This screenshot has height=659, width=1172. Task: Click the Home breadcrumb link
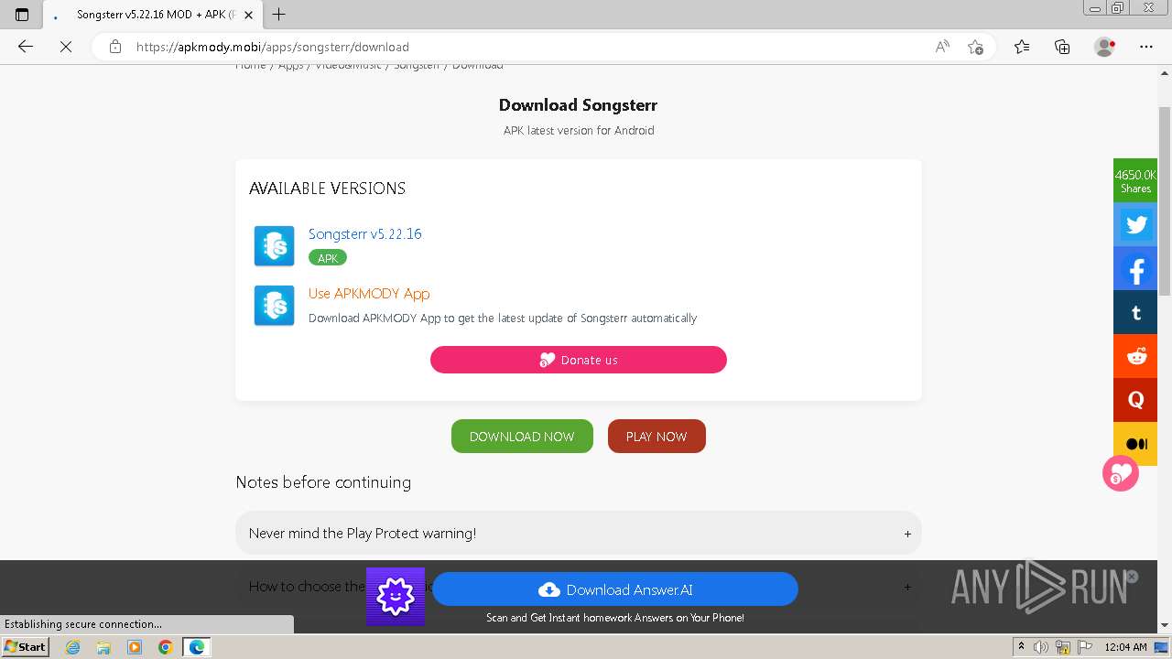[251, 66]
